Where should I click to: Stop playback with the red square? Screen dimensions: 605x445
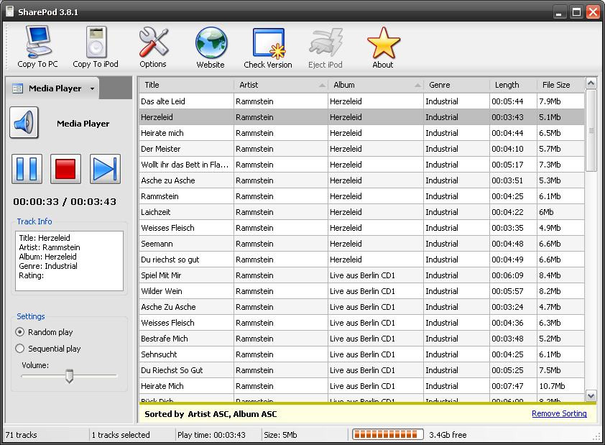click(x=65, y=169)
